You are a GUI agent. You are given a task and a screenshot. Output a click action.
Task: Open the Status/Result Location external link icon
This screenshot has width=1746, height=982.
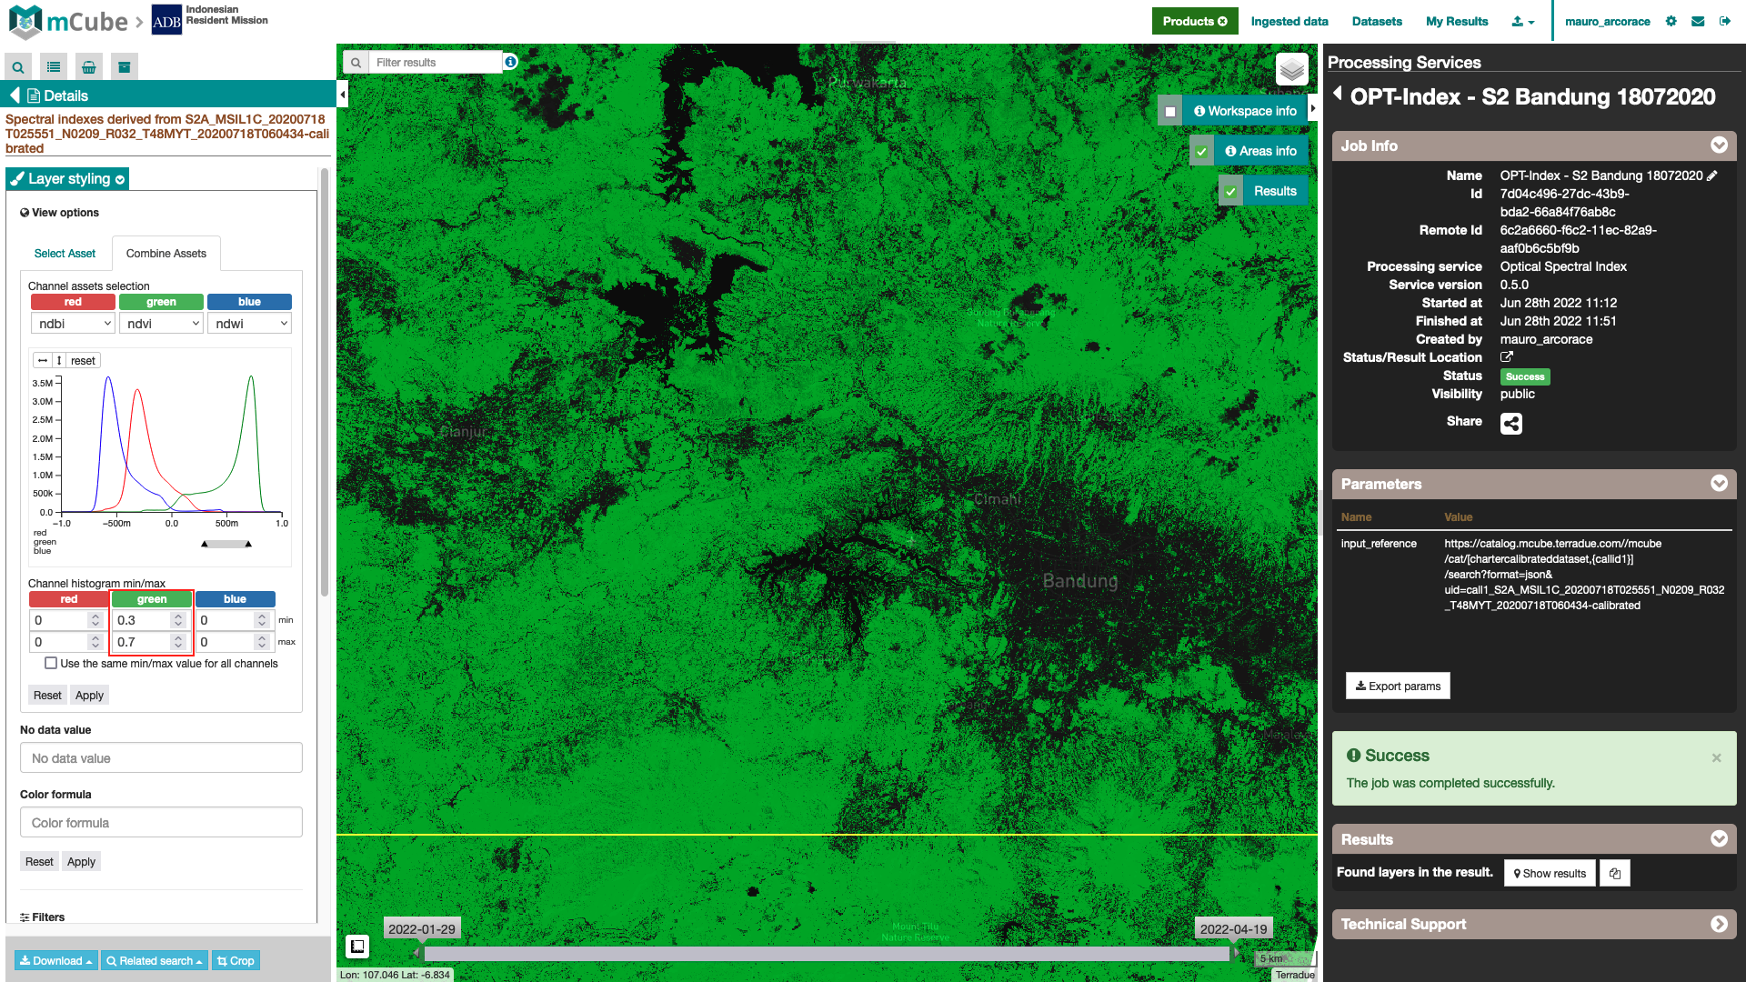(1507, 357)
